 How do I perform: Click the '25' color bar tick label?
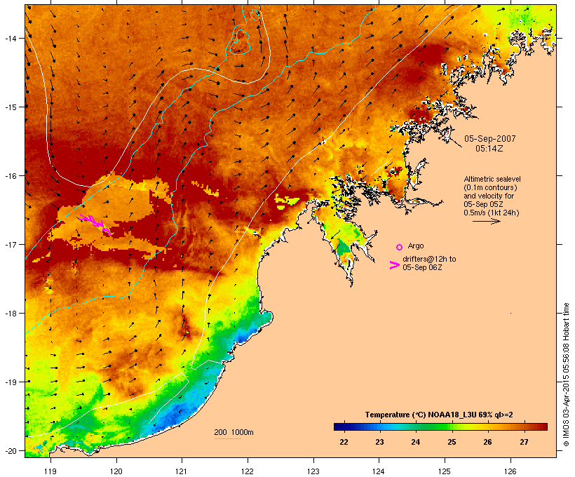click(452, 442)
